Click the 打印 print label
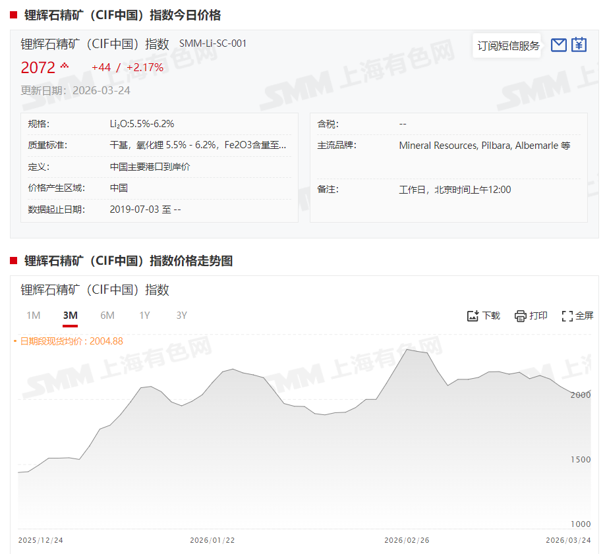This screenshot has width=605, height=554. (x=538, y=316)
